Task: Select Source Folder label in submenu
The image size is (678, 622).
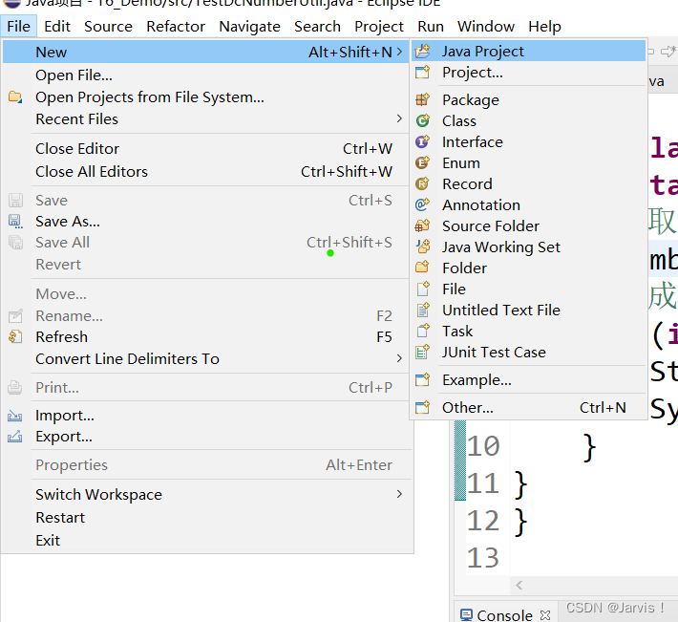Action: tap(491, 225)
